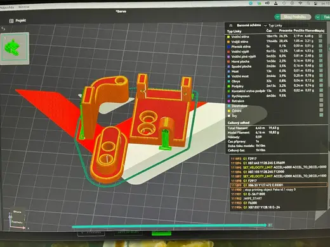
Task: Click the horizontal G-code move slider handle
Action: 265,225
